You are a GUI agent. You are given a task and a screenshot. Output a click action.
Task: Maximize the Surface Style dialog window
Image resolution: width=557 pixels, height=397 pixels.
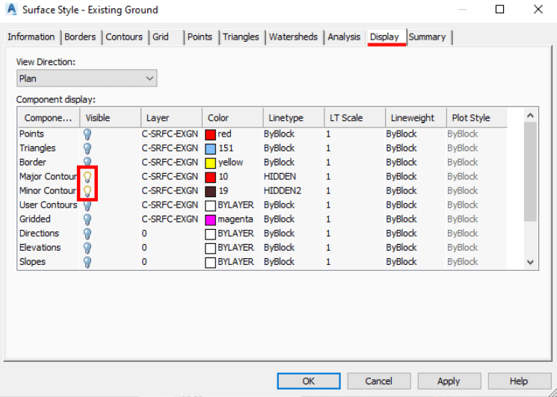[x=500, y=10]
